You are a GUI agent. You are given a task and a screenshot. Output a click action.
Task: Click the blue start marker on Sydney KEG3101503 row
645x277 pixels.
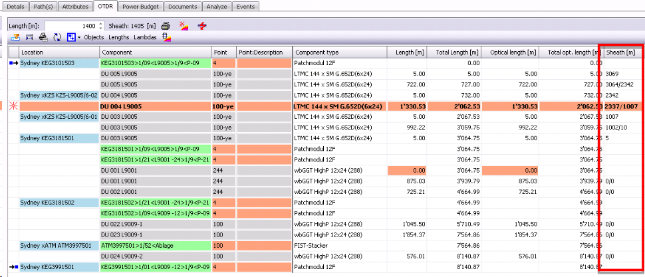pos(14,63)
